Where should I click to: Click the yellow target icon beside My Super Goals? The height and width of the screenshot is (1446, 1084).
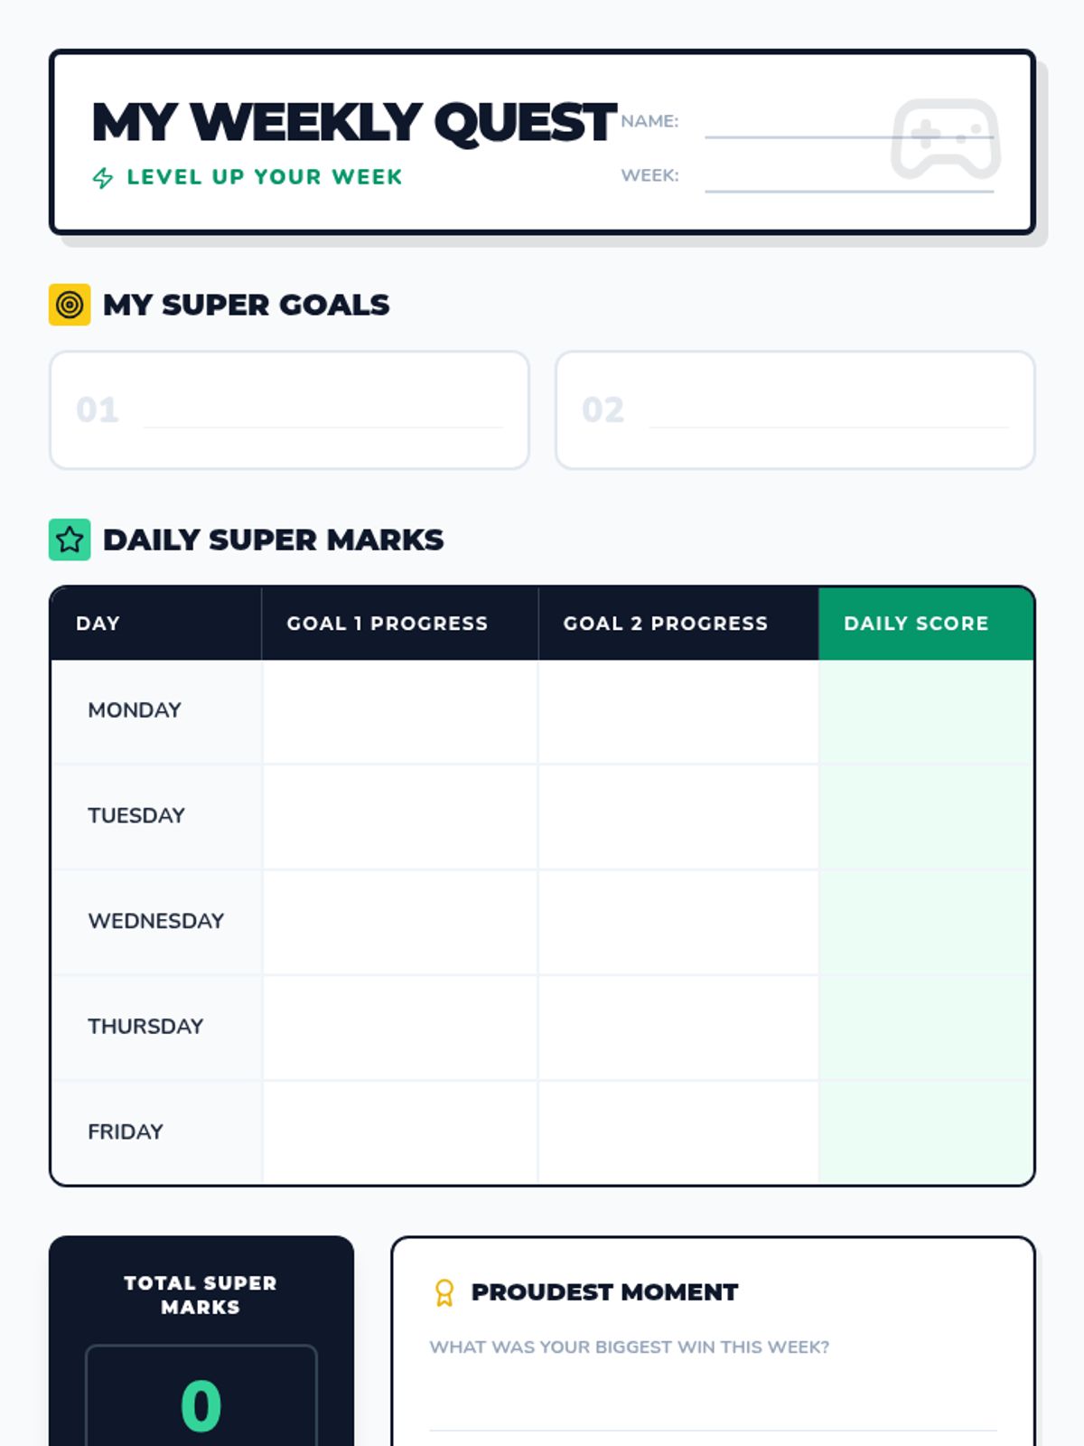tap(70, 305)
